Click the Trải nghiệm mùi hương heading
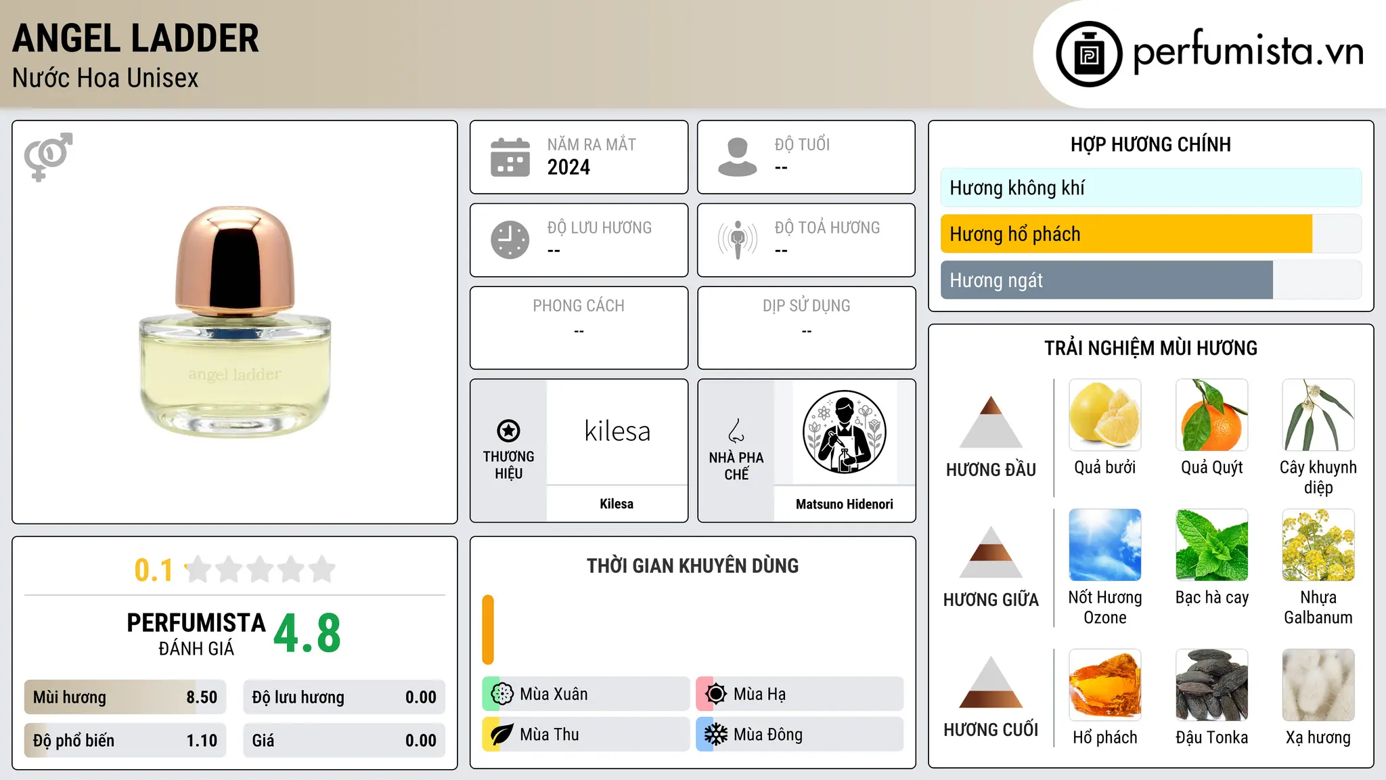Screen dimensions: 1386x780 (x=1150, y=348)
